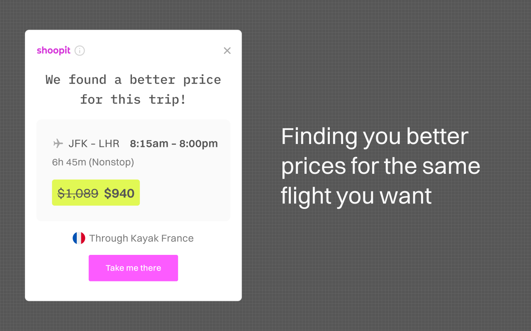Click the Finding you better headline line
This screenshot has width=531, height=331.
click(x=375, y=136)
